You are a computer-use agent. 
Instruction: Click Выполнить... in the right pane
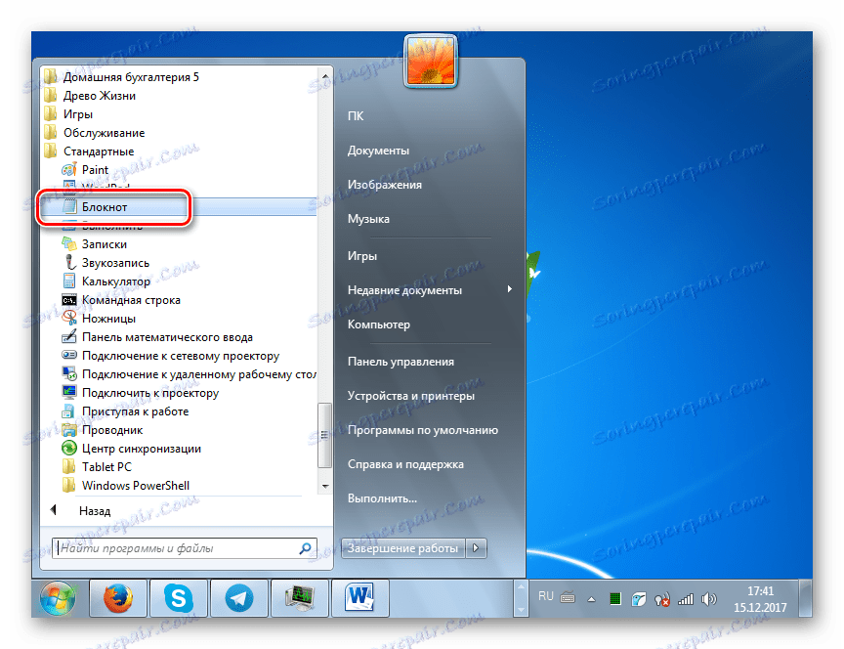[382, 498]
